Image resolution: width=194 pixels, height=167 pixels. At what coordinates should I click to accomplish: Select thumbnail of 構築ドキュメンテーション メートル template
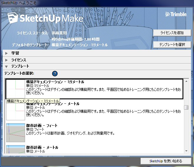click(16, 111)
